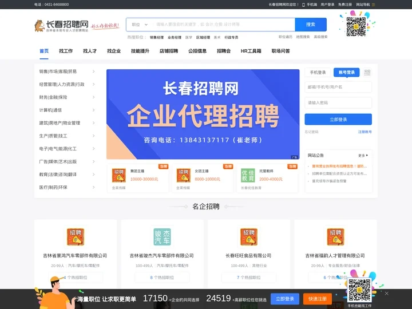Open the site navigation hamburger menu
The height and width of the screenshot is (309, 412).
coord(373,5)
